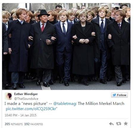Image resolution: width=134 pixels, height=128 pixels.
Task: Click the purple tie in the photo
Action: point(119,26)
